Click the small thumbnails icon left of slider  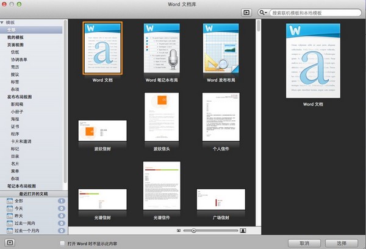pyautogui.click(x=179, y=231)
